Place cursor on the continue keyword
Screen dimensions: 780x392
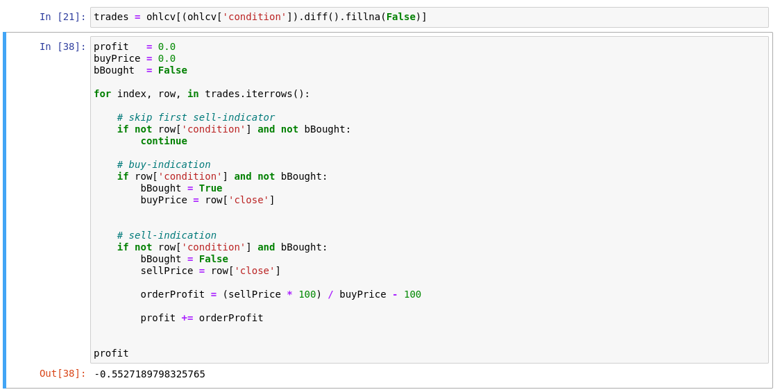coord(164,142)
